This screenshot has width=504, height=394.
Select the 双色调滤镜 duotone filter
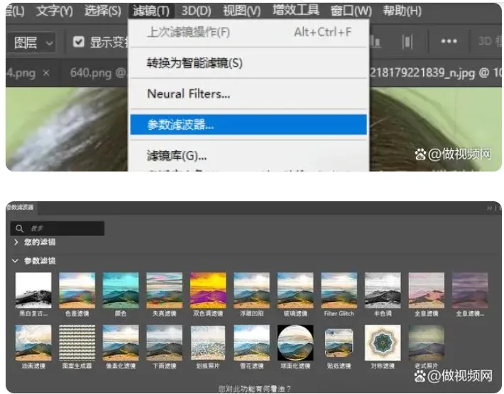(208, 290)
